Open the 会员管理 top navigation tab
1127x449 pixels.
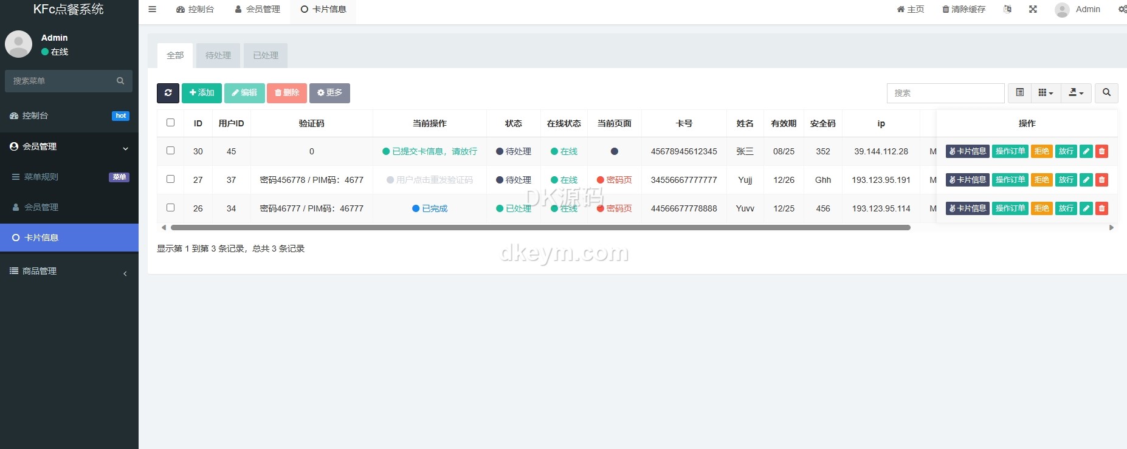[258, 9]
